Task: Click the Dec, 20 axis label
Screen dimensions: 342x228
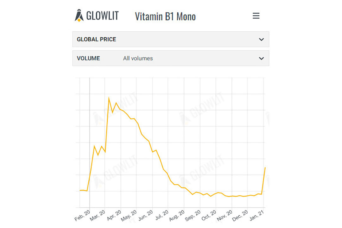Action: coord(240,216)
